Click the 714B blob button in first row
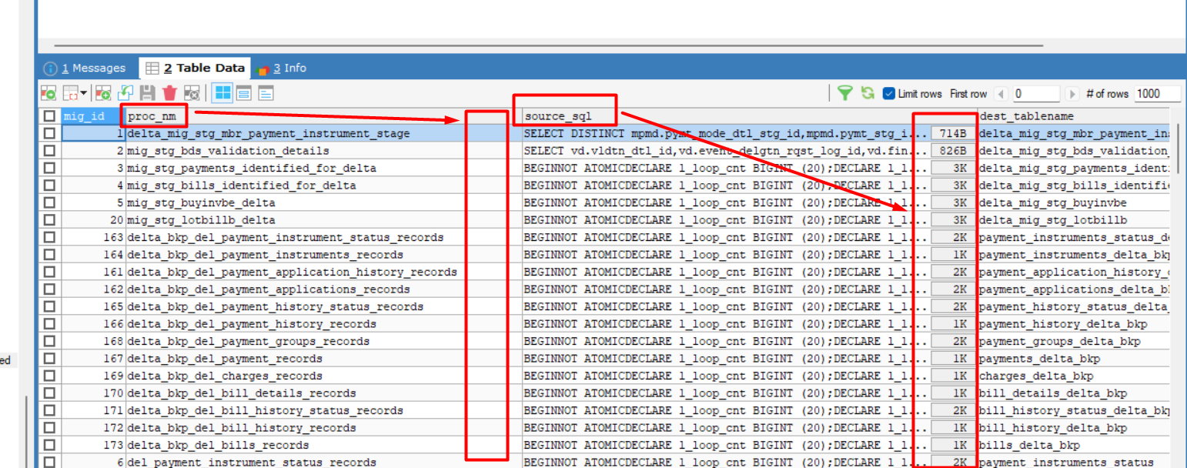The width and height of the screenshot is (1187, 468). pyautogui.click(x=953, y=133)
